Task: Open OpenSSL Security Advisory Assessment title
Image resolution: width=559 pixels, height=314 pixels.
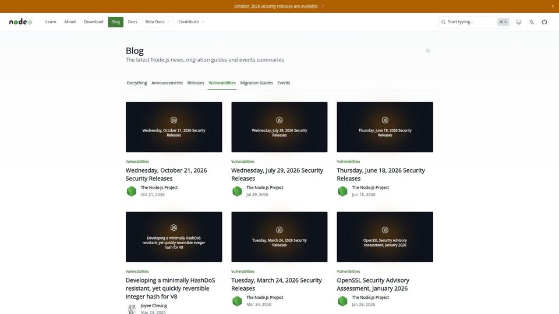Action: click(x=373, y=284)
